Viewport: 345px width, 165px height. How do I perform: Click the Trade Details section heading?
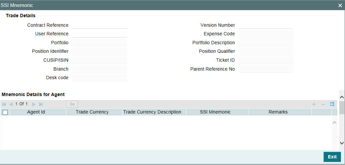[20, 16]
